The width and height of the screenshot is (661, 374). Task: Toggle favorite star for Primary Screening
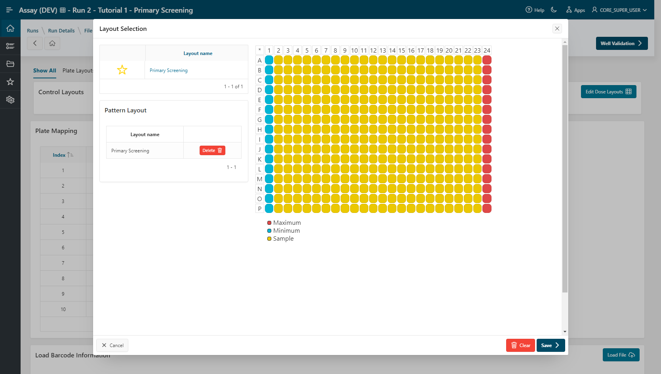[x=122, y=70]
